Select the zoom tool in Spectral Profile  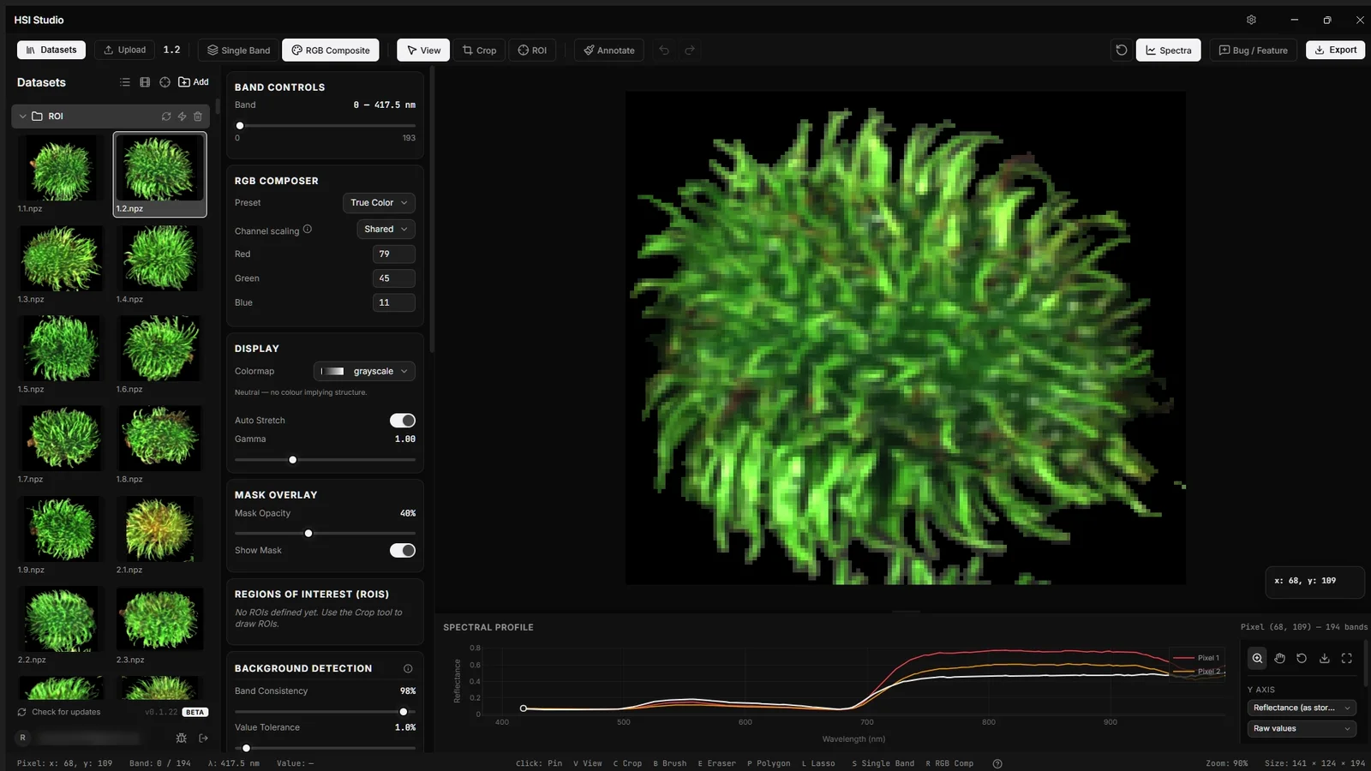[1257, 658]
